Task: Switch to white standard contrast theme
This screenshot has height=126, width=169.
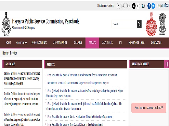Action: point(138,6)
